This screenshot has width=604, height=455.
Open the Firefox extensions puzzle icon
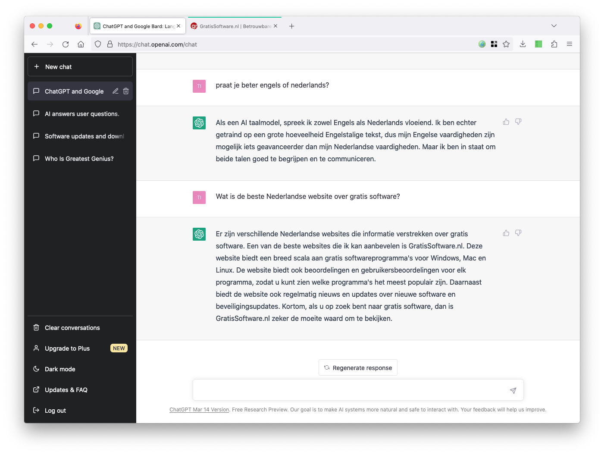[x=554, y=44]
